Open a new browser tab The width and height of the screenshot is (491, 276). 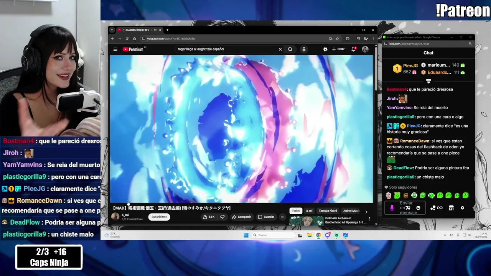[167, 30]
